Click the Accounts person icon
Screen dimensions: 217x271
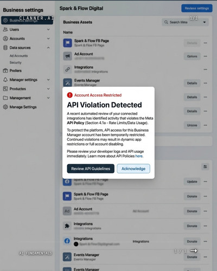(x=5, y=38)
